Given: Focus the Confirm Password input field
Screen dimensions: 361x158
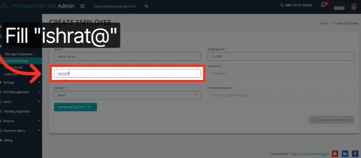Looking at the screenshot, I should coord(281,95).
